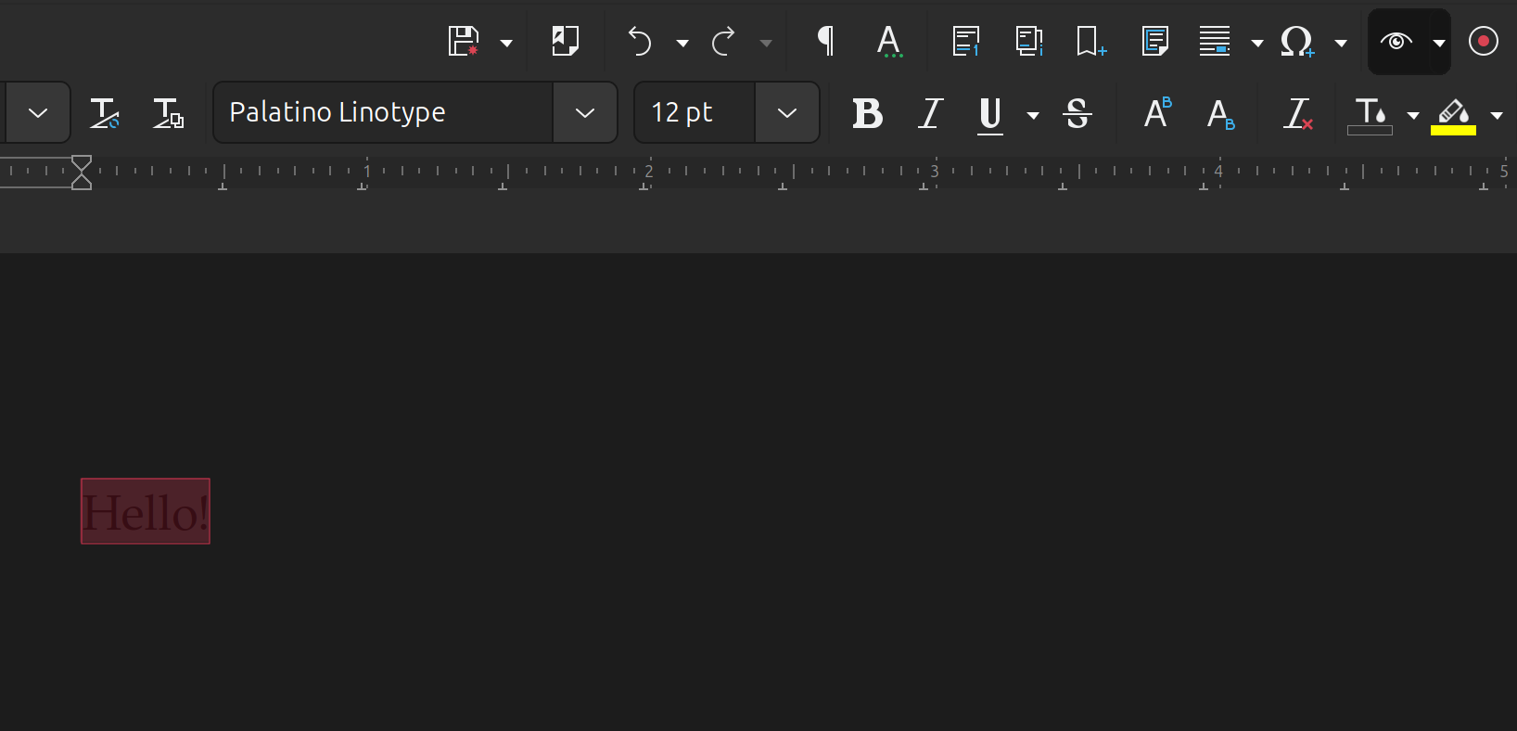The height and width of the screenshot is (731, 1517).
Task: Click the Redo icon
Action: point(723,42)
